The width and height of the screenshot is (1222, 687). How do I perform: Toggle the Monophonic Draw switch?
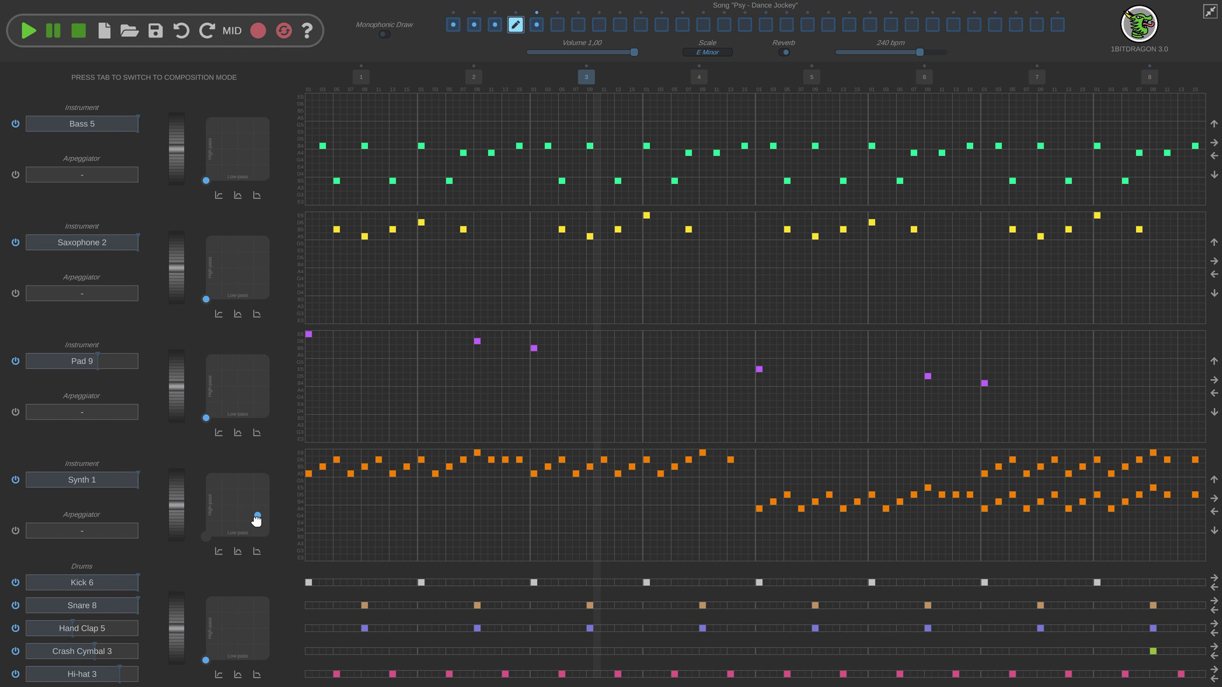coord(384,34)
